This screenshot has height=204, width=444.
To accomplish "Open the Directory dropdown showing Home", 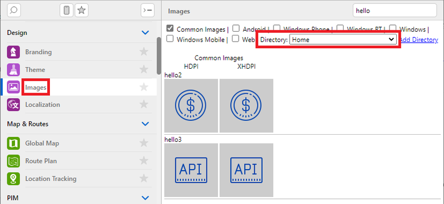I will click(343, 39).
